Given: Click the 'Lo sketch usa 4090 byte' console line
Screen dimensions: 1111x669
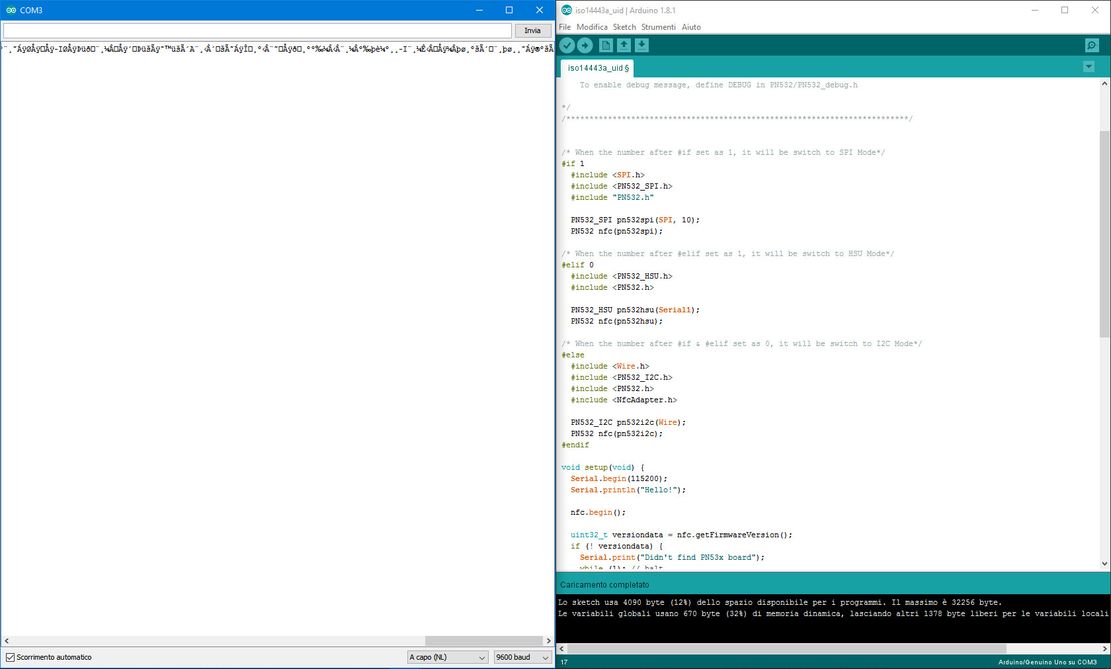Looking at the screenshot, I should [780, 602].
